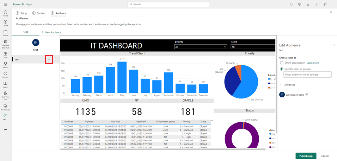This screenshot has width=337, height=161.
Task: Open the Learn more link
Action: pos(313,63)
